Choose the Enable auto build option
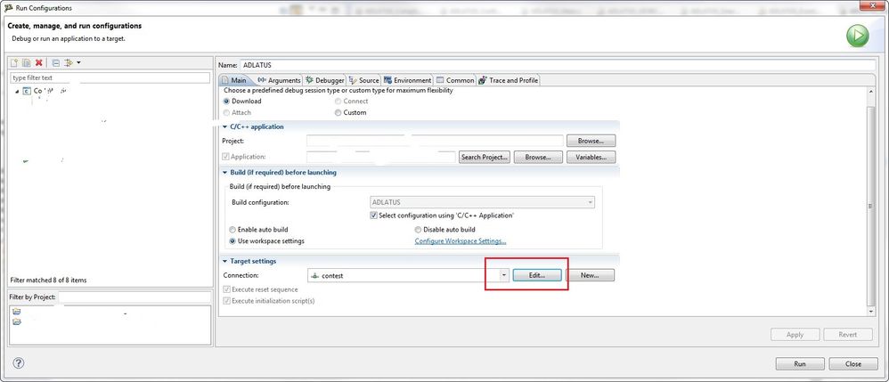 (x=232, y=230)
